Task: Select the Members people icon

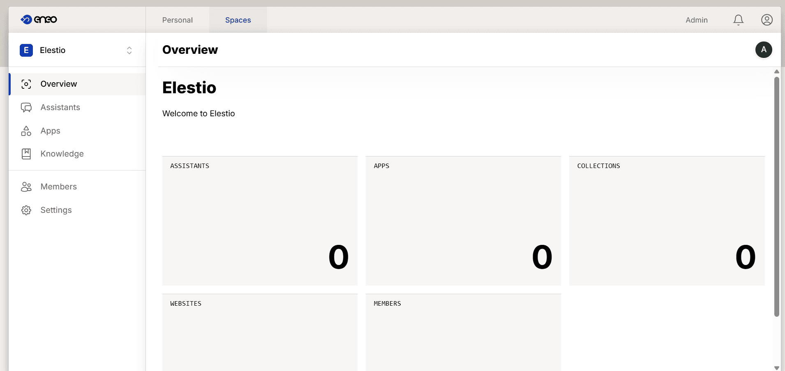Action: coord(26,187)
